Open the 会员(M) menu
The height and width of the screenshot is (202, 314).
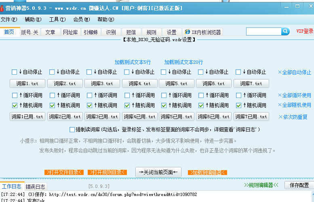tap(82, 19)
